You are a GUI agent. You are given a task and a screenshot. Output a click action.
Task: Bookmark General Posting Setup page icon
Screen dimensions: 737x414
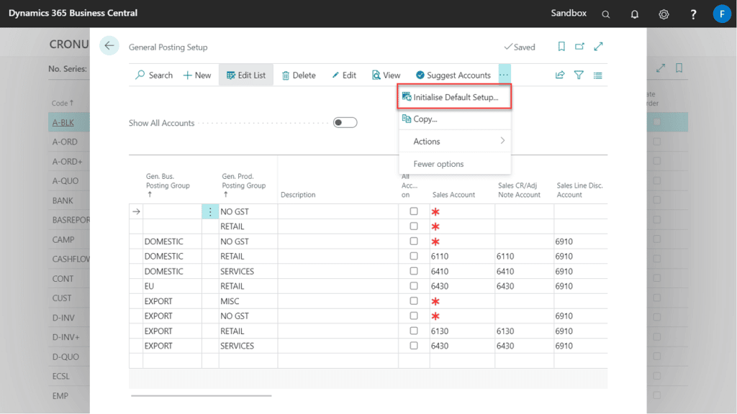point(561,46)
